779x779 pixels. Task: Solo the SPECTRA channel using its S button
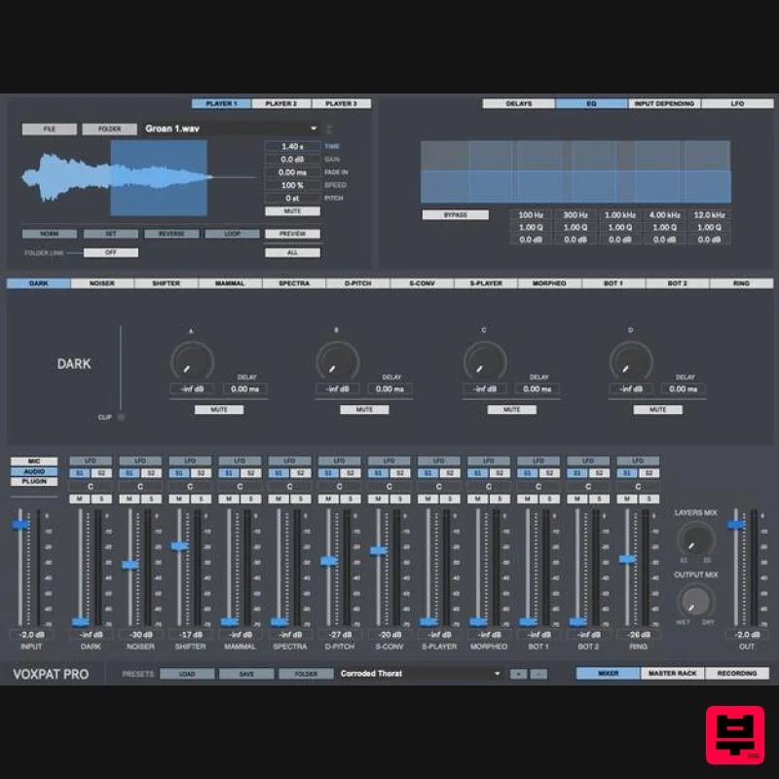[x=300, y=496]
